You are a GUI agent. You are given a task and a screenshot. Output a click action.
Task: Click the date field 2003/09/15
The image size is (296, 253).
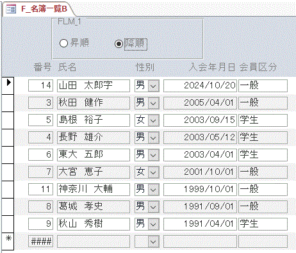click(200, 120)
